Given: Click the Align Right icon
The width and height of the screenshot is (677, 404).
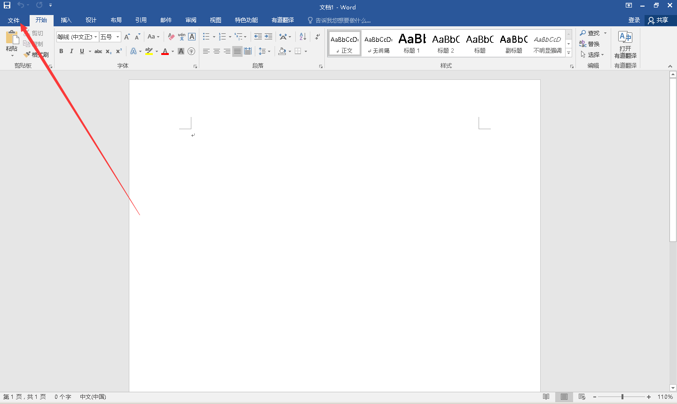Looking at the screenshot, I should 227,51.
